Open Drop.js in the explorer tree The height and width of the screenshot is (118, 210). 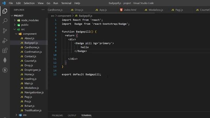tap(29, 66)
